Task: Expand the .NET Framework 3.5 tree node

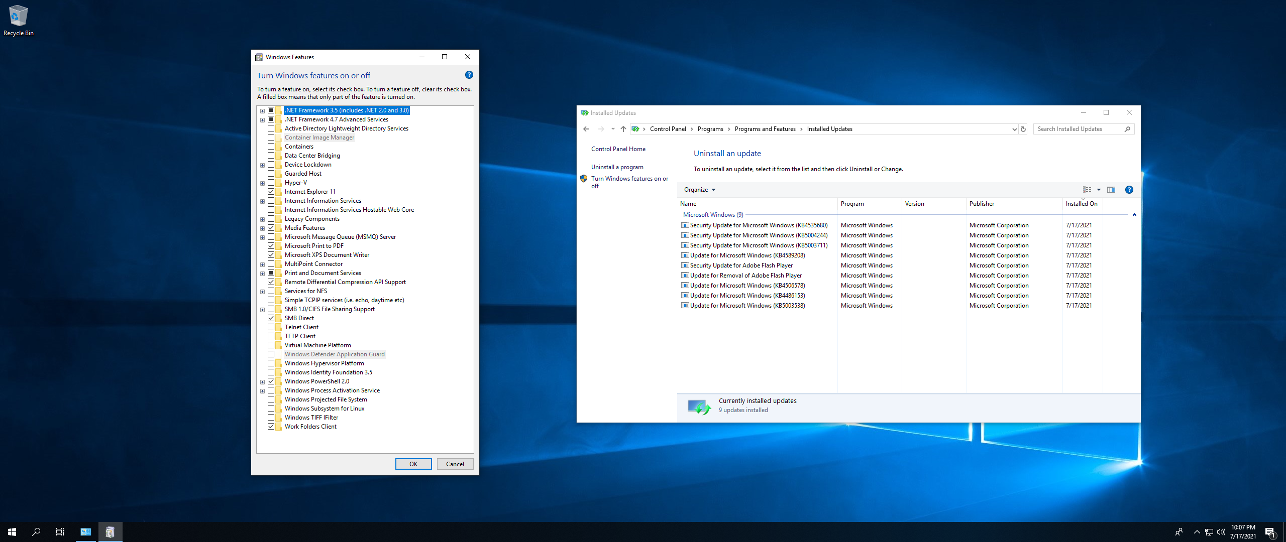Action: point(262,111)
